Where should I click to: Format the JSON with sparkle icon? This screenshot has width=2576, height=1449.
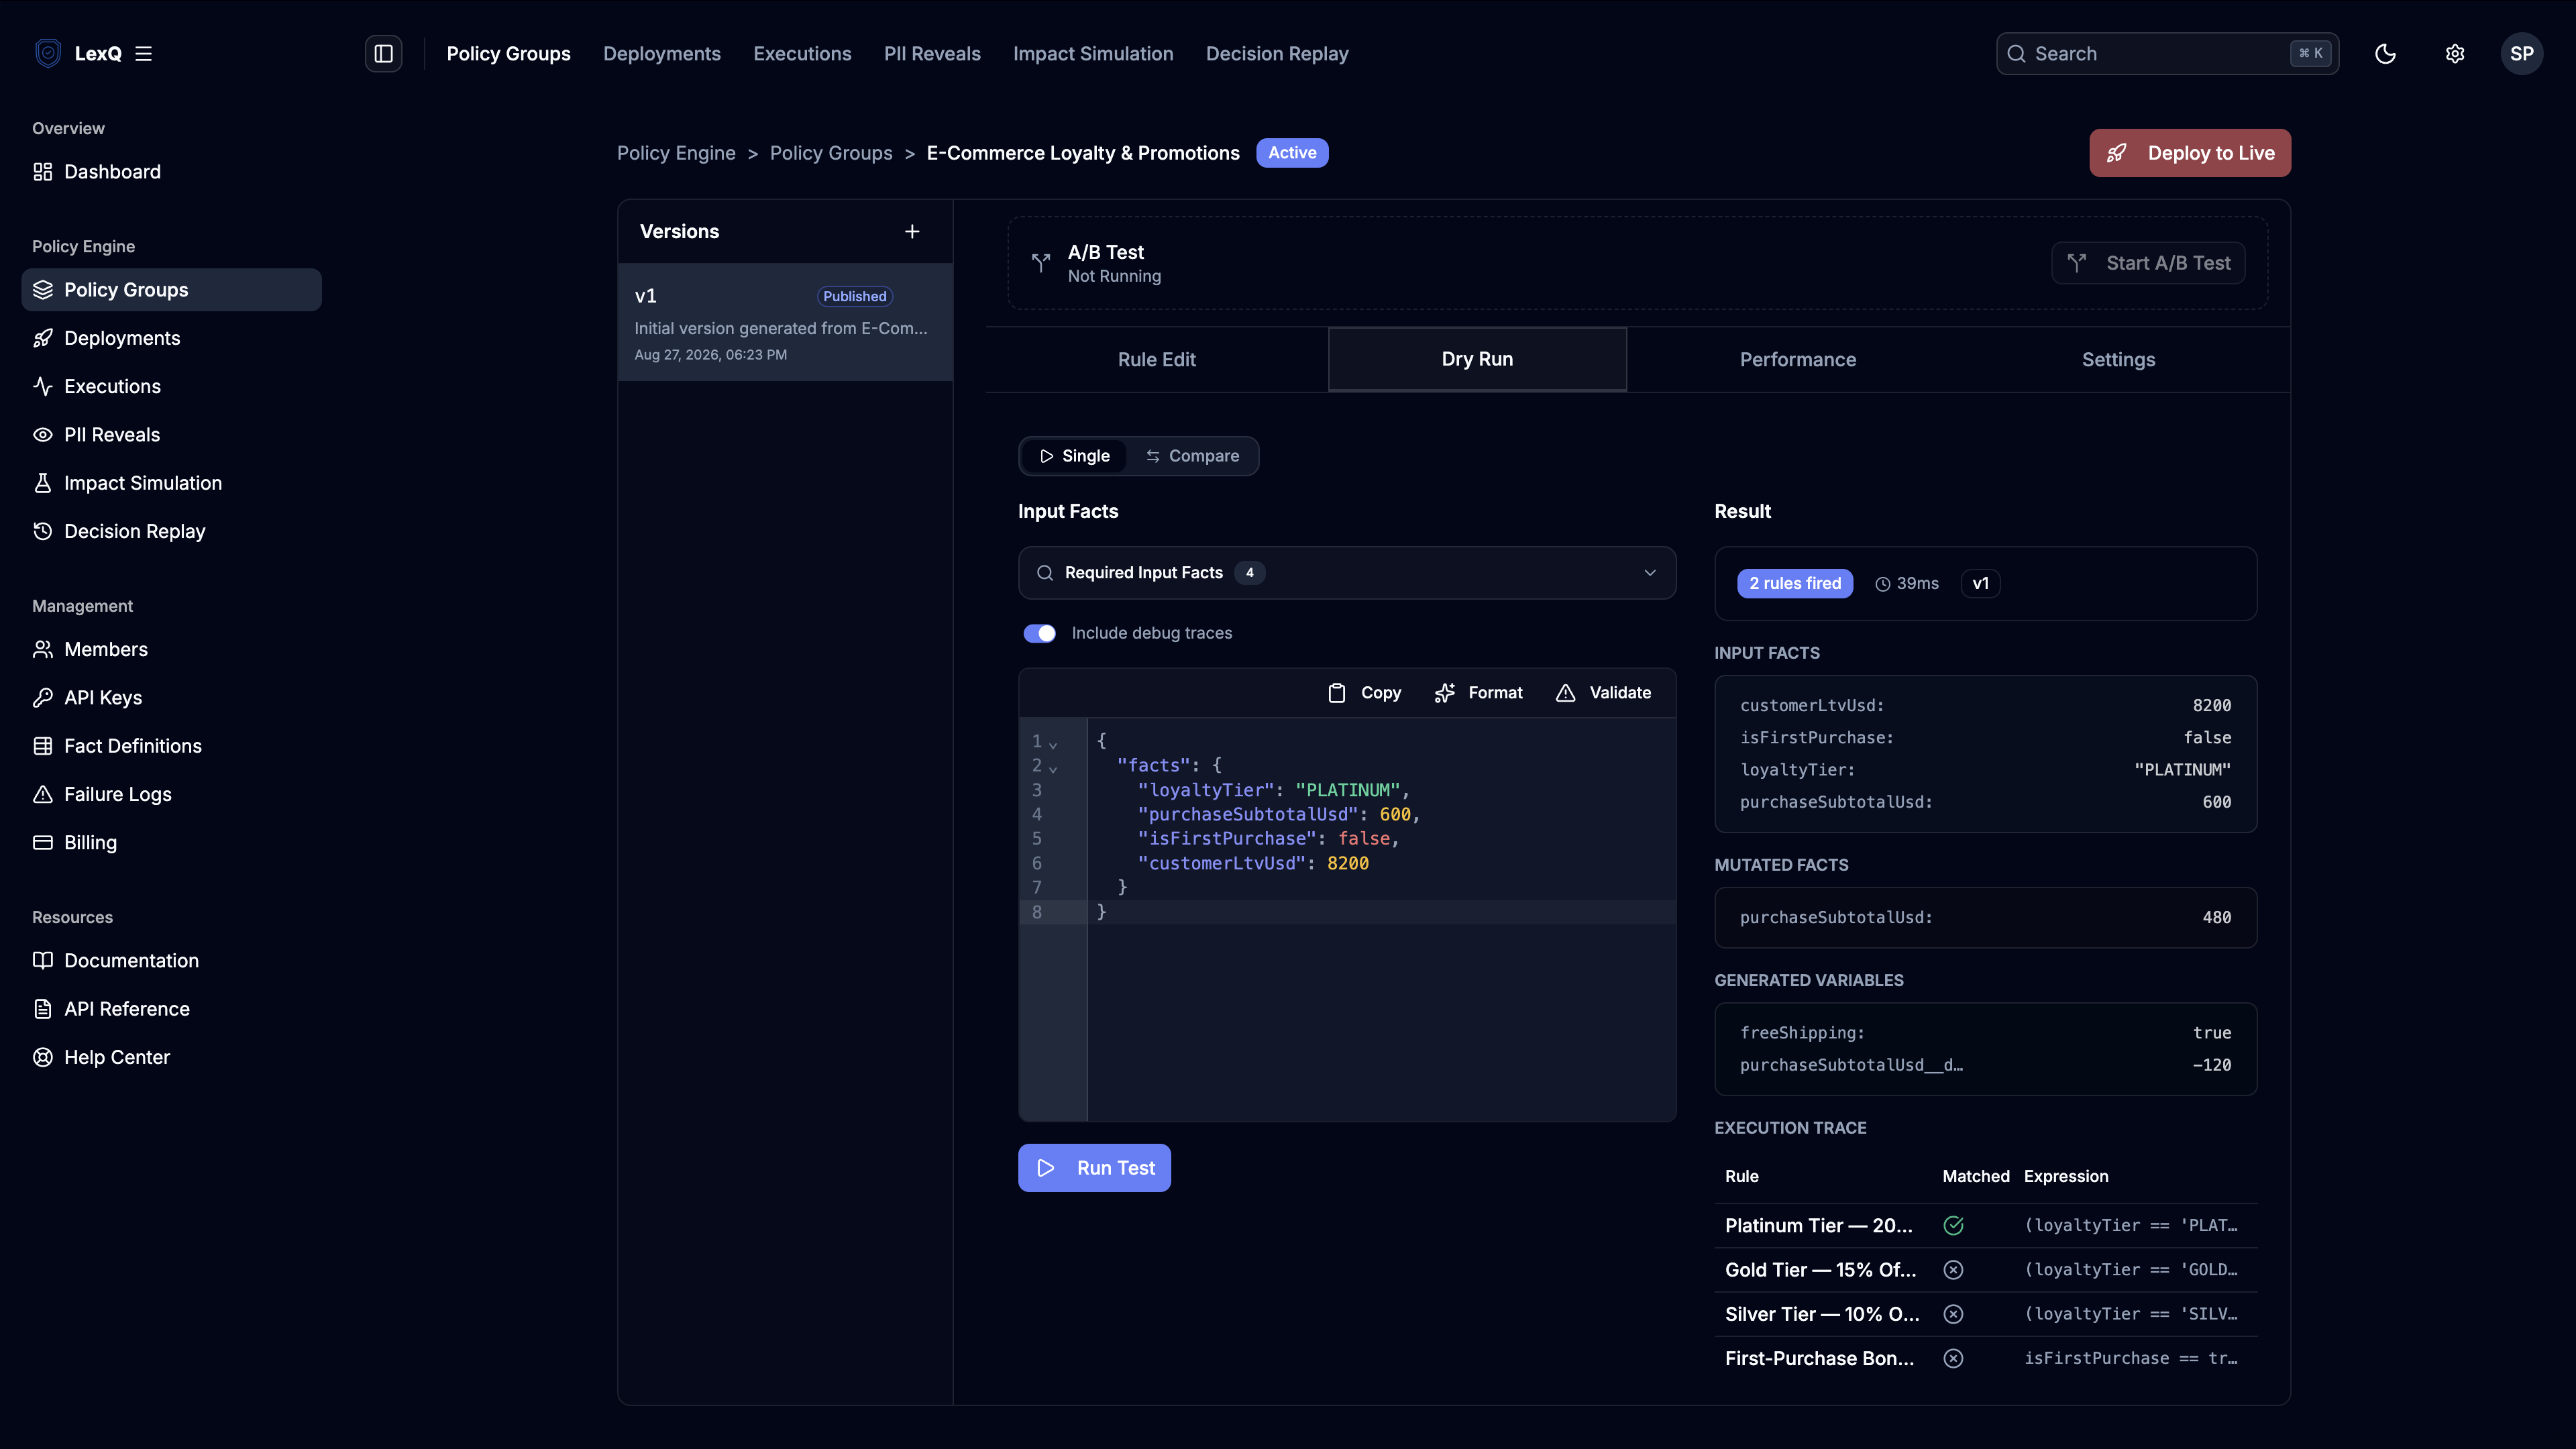tap(1478, 693)
